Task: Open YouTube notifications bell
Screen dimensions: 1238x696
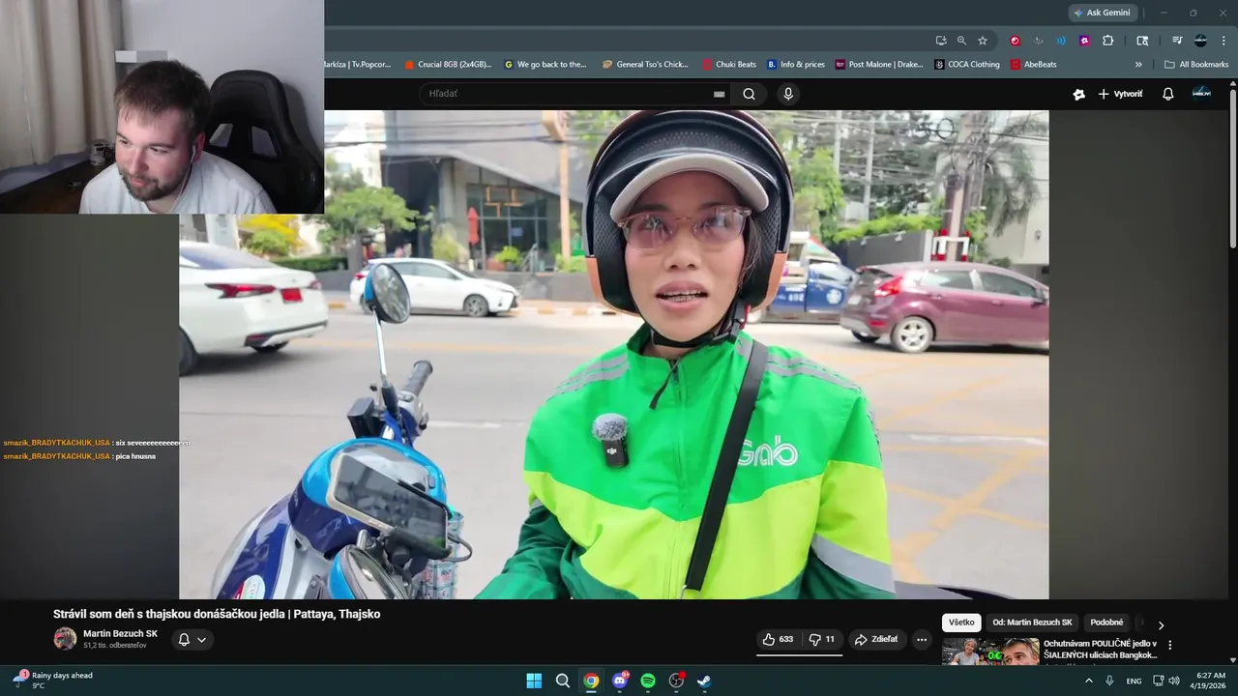Action: click(1167, 94)
